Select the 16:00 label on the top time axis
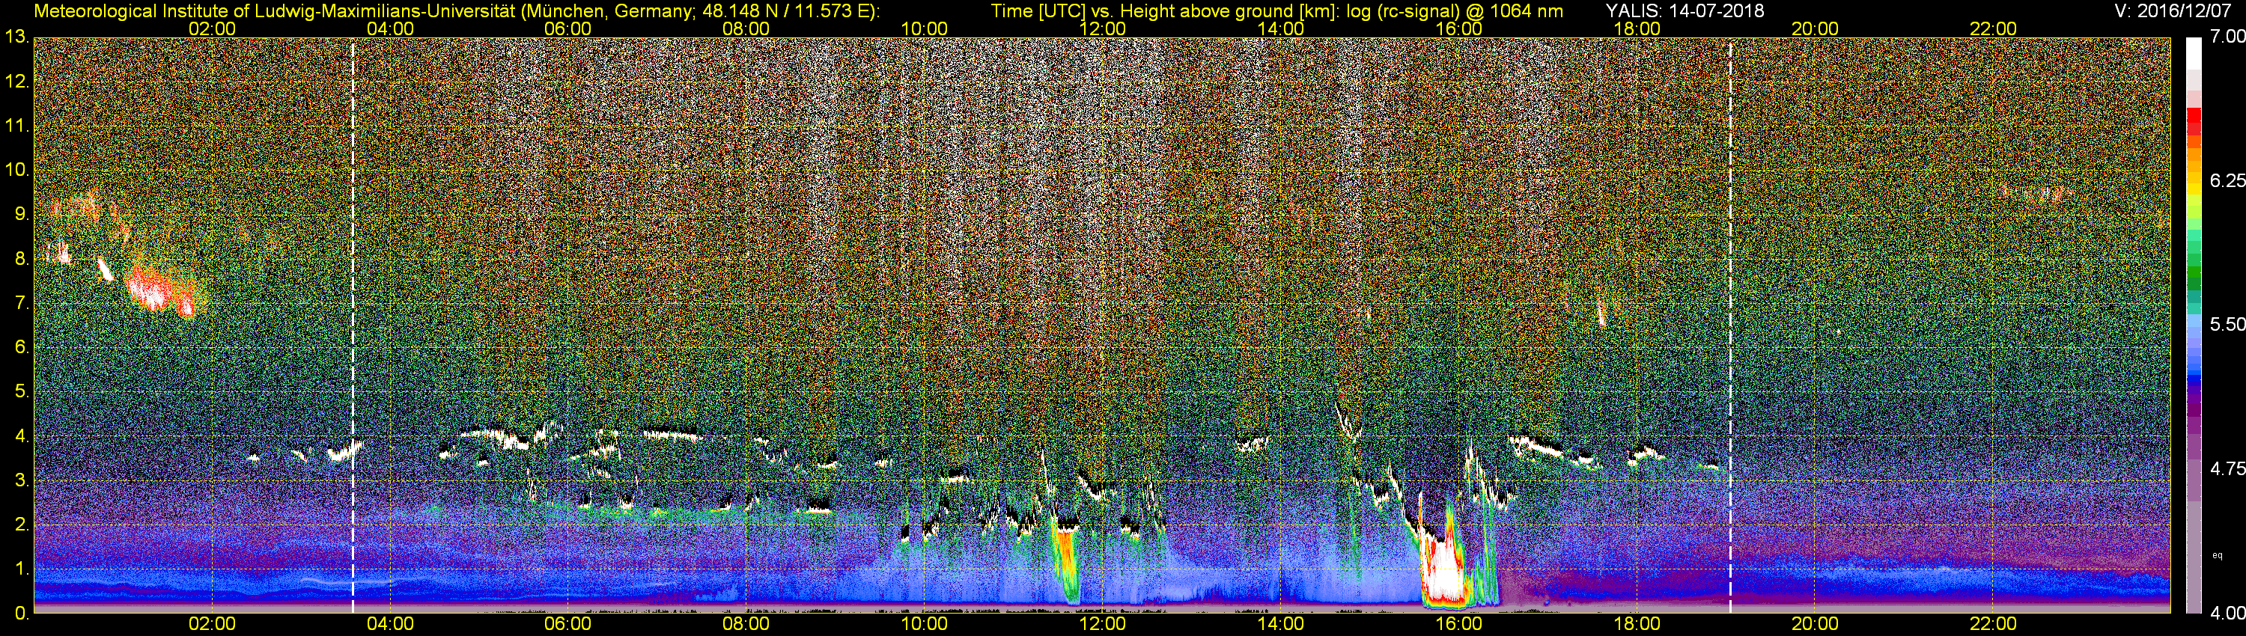Screen dimensions: 2246x636 [1458, 28]
